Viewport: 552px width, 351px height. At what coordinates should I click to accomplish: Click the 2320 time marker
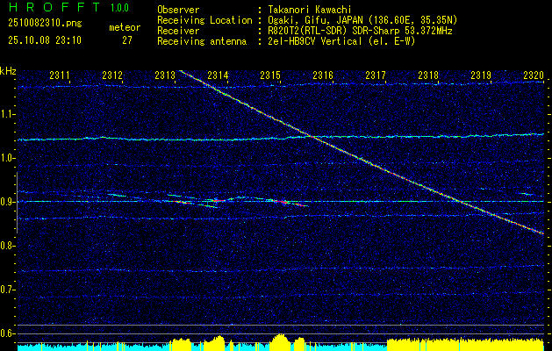point(533,76)
